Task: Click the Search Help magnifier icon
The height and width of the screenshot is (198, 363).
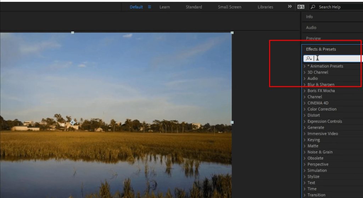Action: tap(313, 7)
